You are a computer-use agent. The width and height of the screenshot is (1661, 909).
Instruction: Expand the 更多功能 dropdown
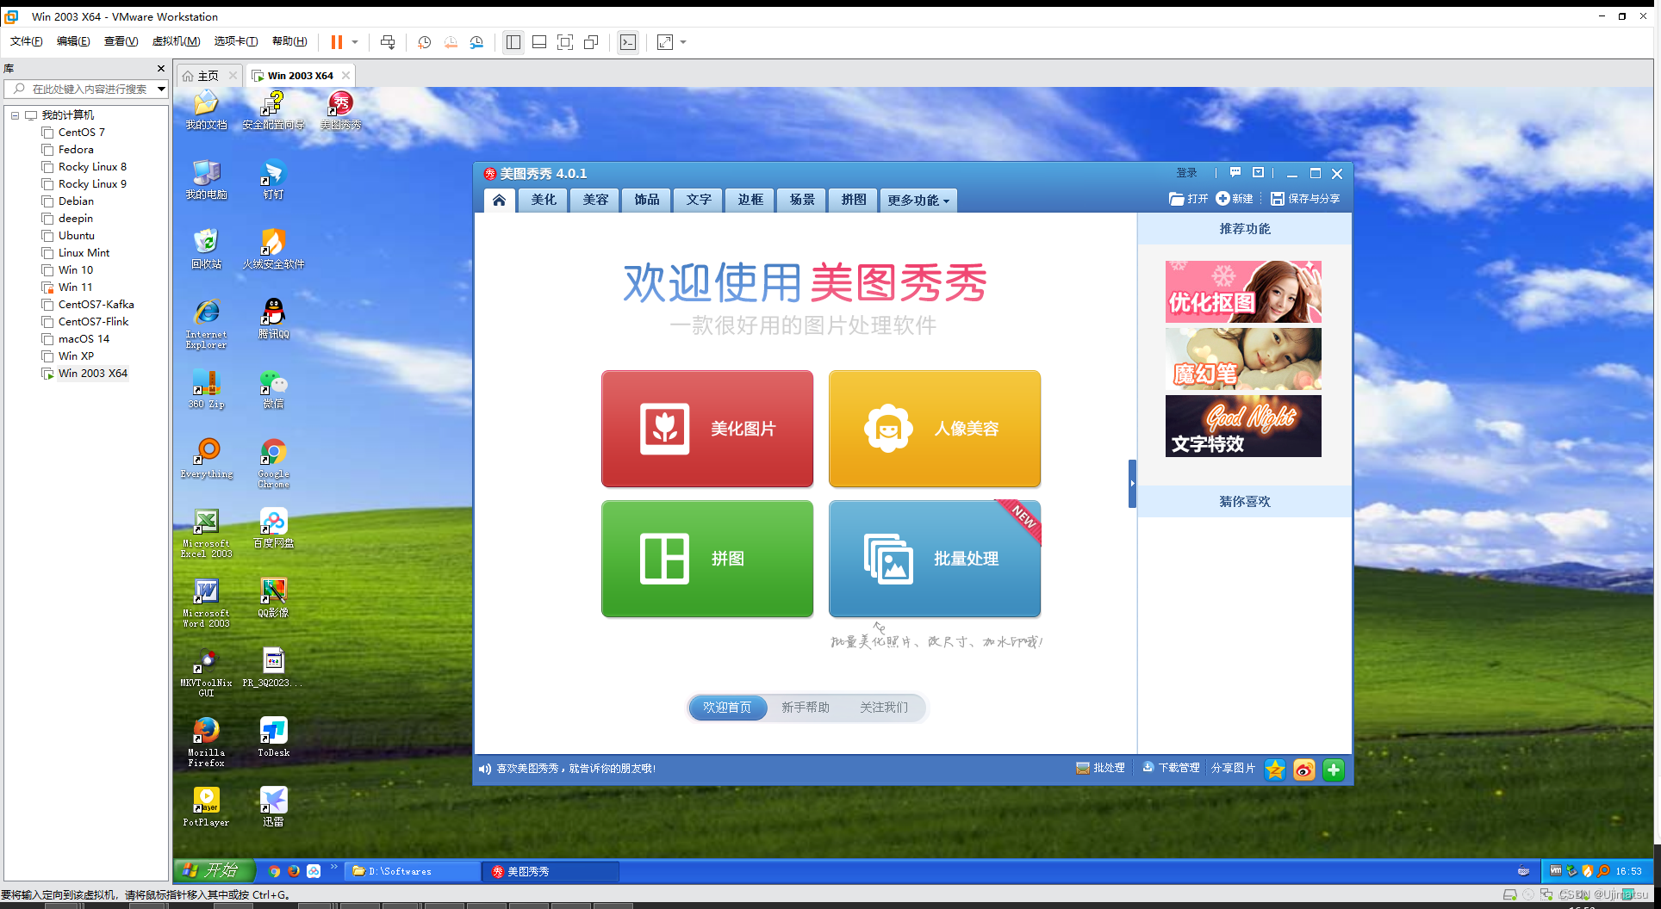click(x=918, y=200)
